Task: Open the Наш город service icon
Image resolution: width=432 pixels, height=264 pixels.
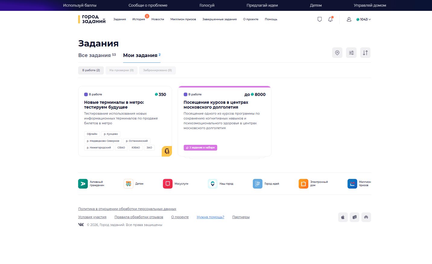Action: [213, 184]
